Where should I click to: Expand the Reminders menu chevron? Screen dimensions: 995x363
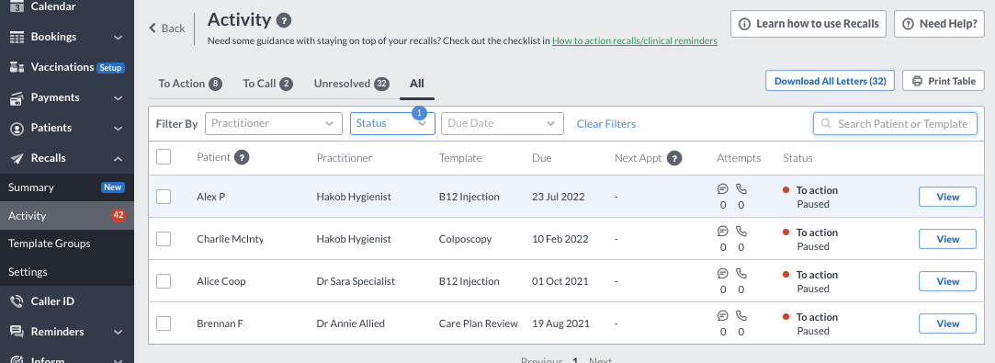point(118,332)
